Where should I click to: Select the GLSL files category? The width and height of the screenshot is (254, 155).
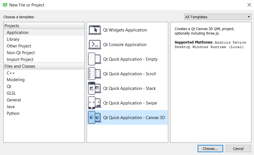[x=44, y=93]
